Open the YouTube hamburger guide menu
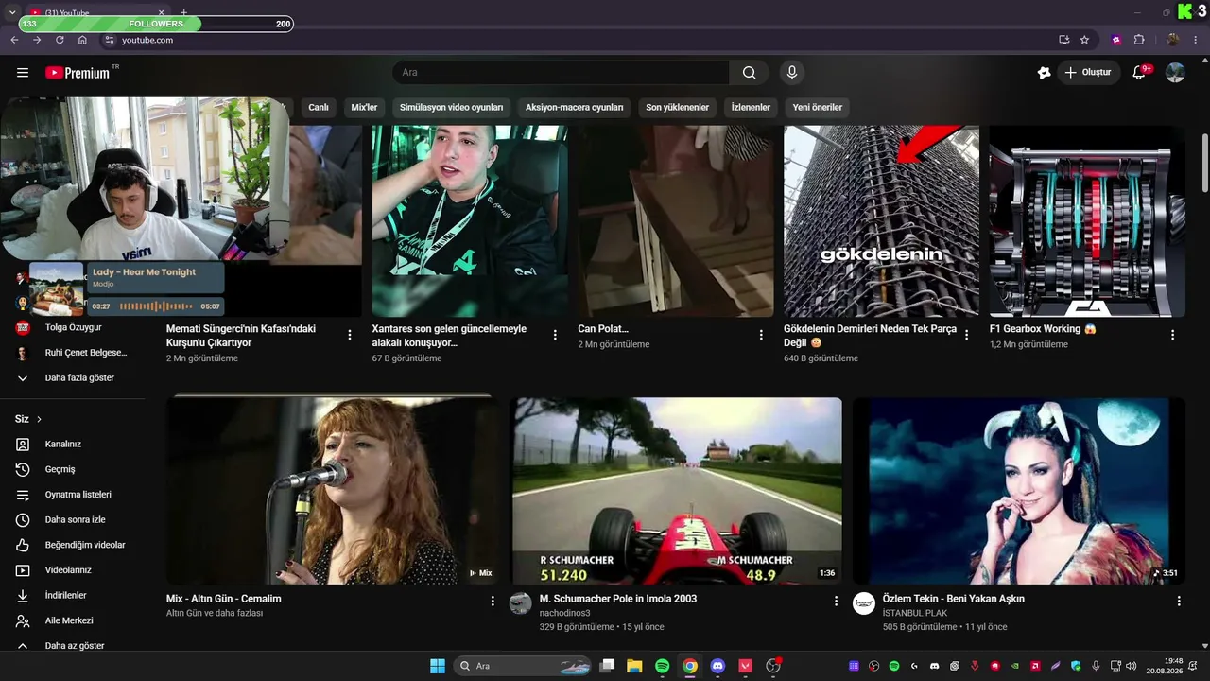 point(23,73)
